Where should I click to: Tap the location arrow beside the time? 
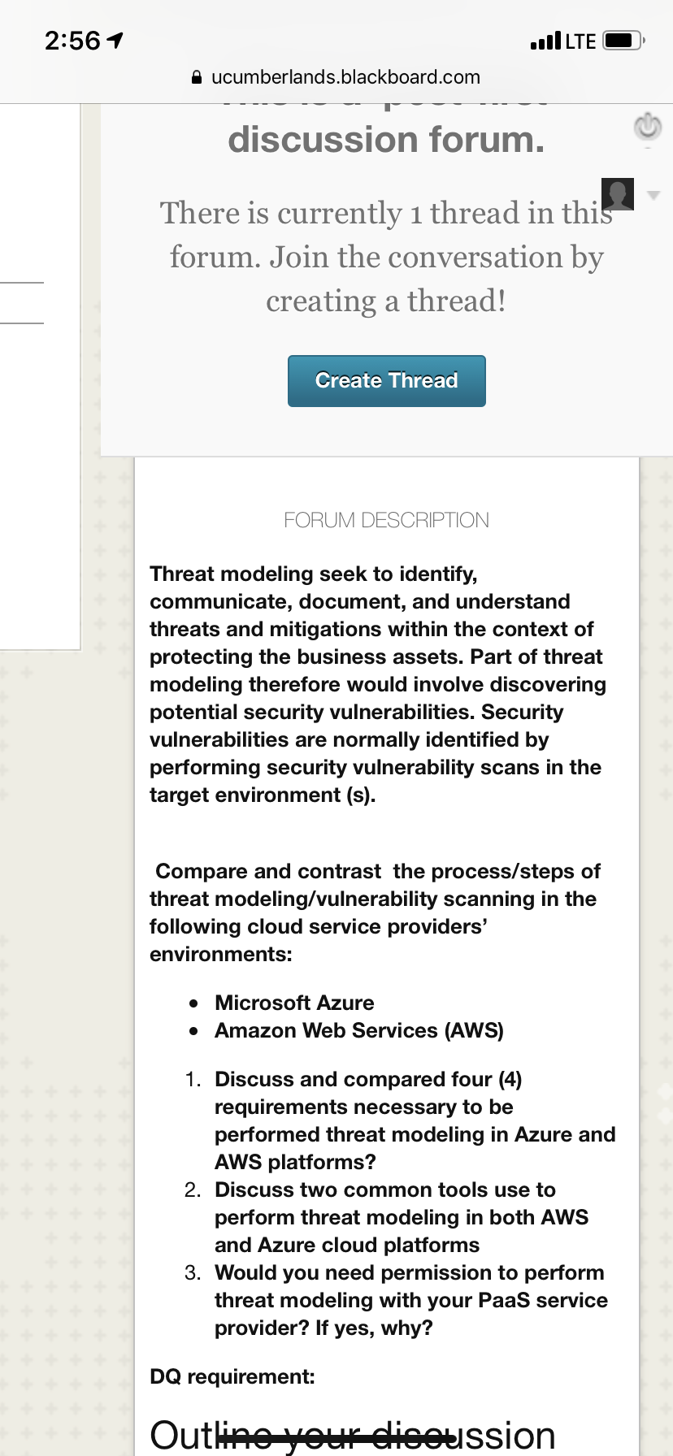click(x=115, y=40)
